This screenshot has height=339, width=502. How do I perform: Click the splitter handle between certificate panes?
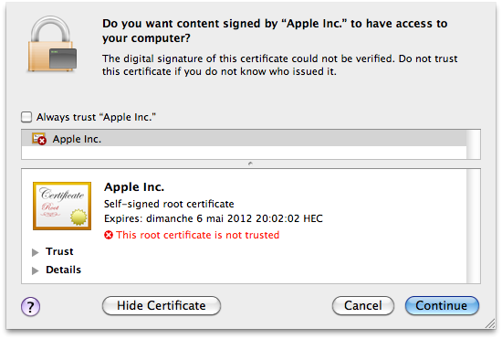pos(250,164)
